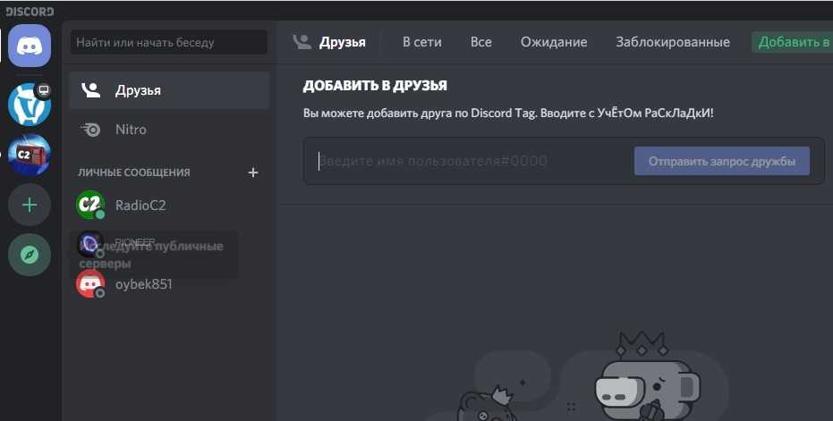Open the RadioC2 conversation

[x=169, y=205]
